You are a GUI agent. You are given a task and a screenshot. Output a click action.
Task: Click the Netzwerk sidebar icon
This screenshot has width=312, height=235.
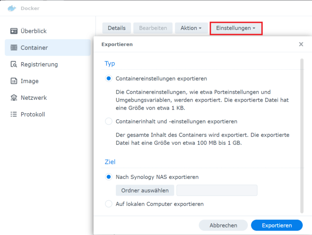pos(14,98)
